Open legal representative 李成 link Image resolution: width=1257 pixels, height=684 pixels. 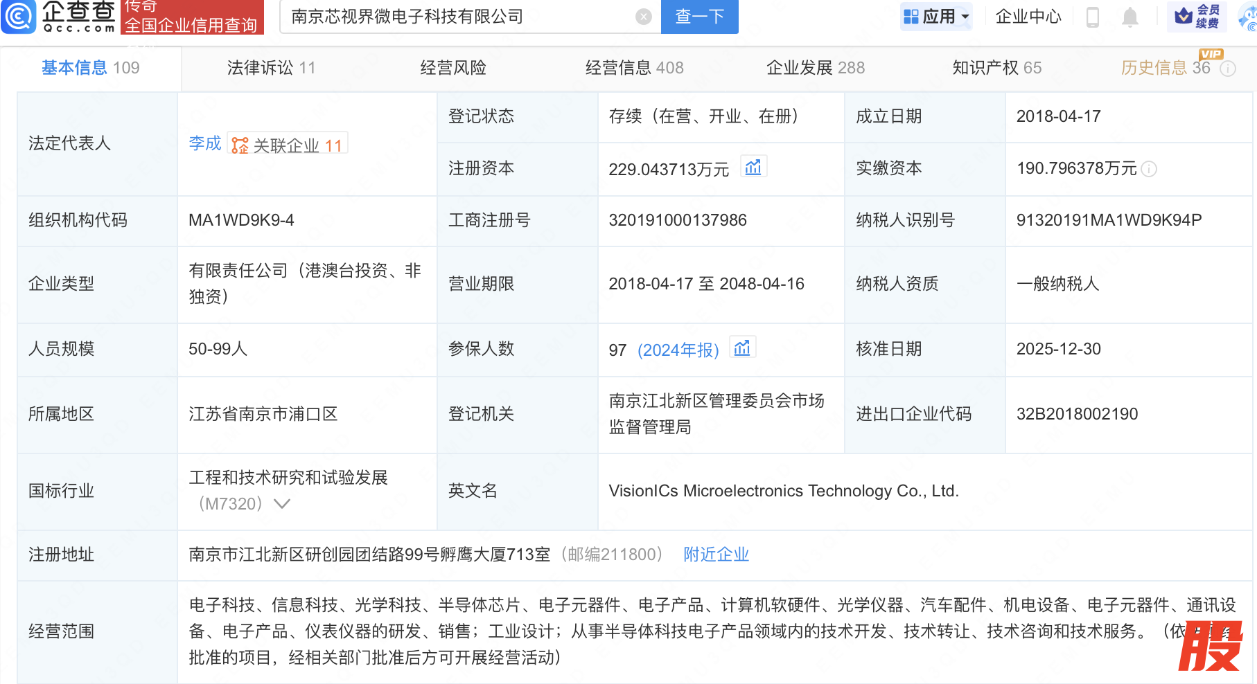[205, 143]
